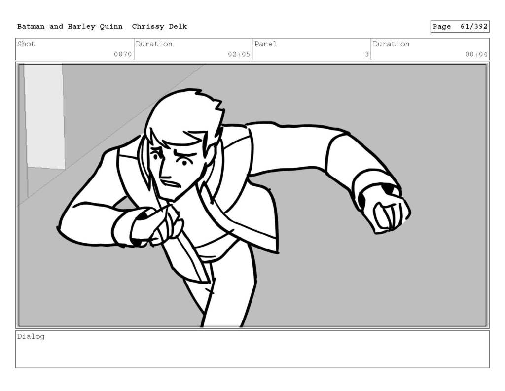
Task: Click the "Panel" label
Action: coord(266,44)
